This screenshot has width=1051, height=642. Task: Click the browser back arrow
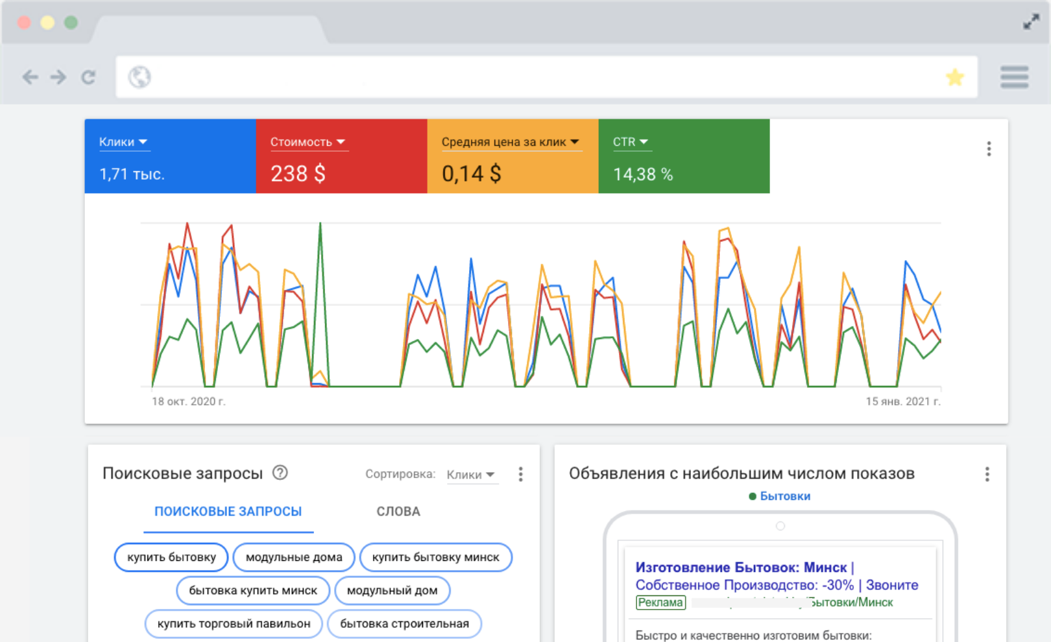(x=30, y=77)
